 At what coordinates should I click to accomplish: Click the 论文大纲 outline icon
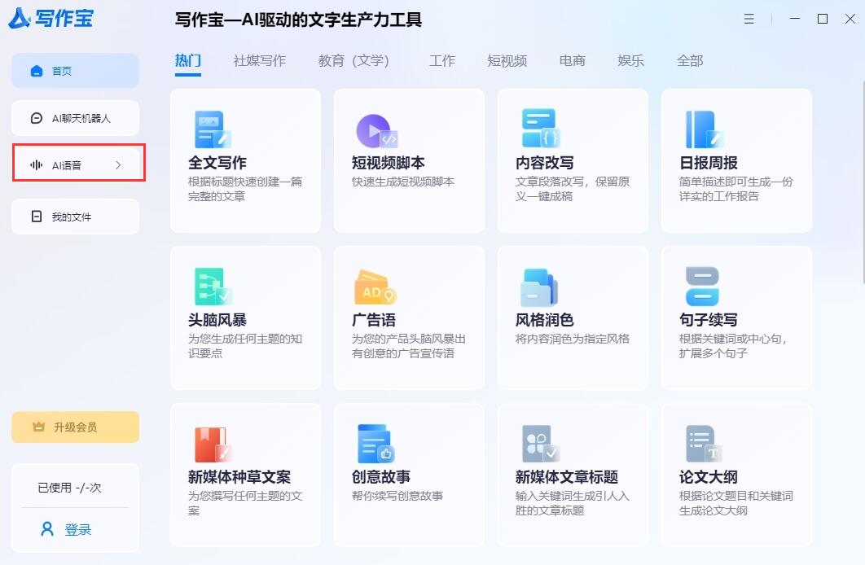point(704,444)
